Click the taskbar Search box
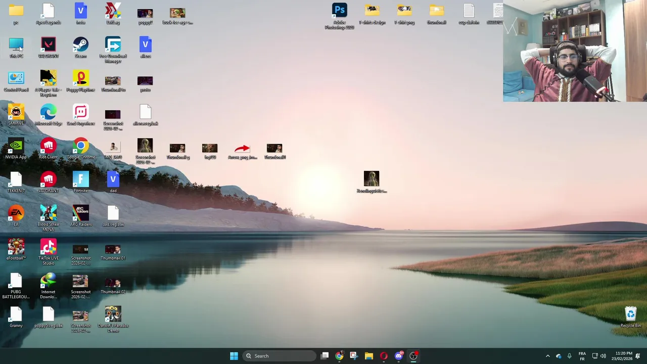Screen dimensions: 647x364 [279, 356]
